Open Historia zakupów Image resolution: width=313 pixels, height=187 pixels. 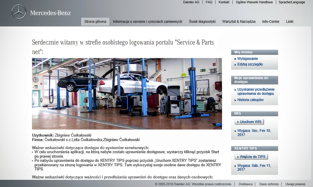(250, 100)
